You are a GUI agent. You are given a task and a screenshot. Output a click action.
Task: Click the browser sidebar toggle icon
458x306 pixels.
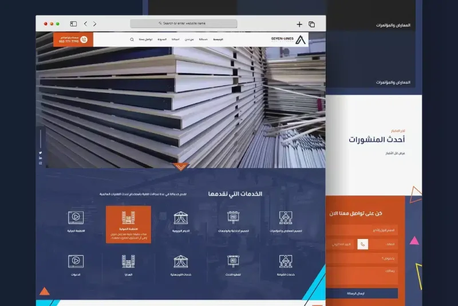(73, 24)
